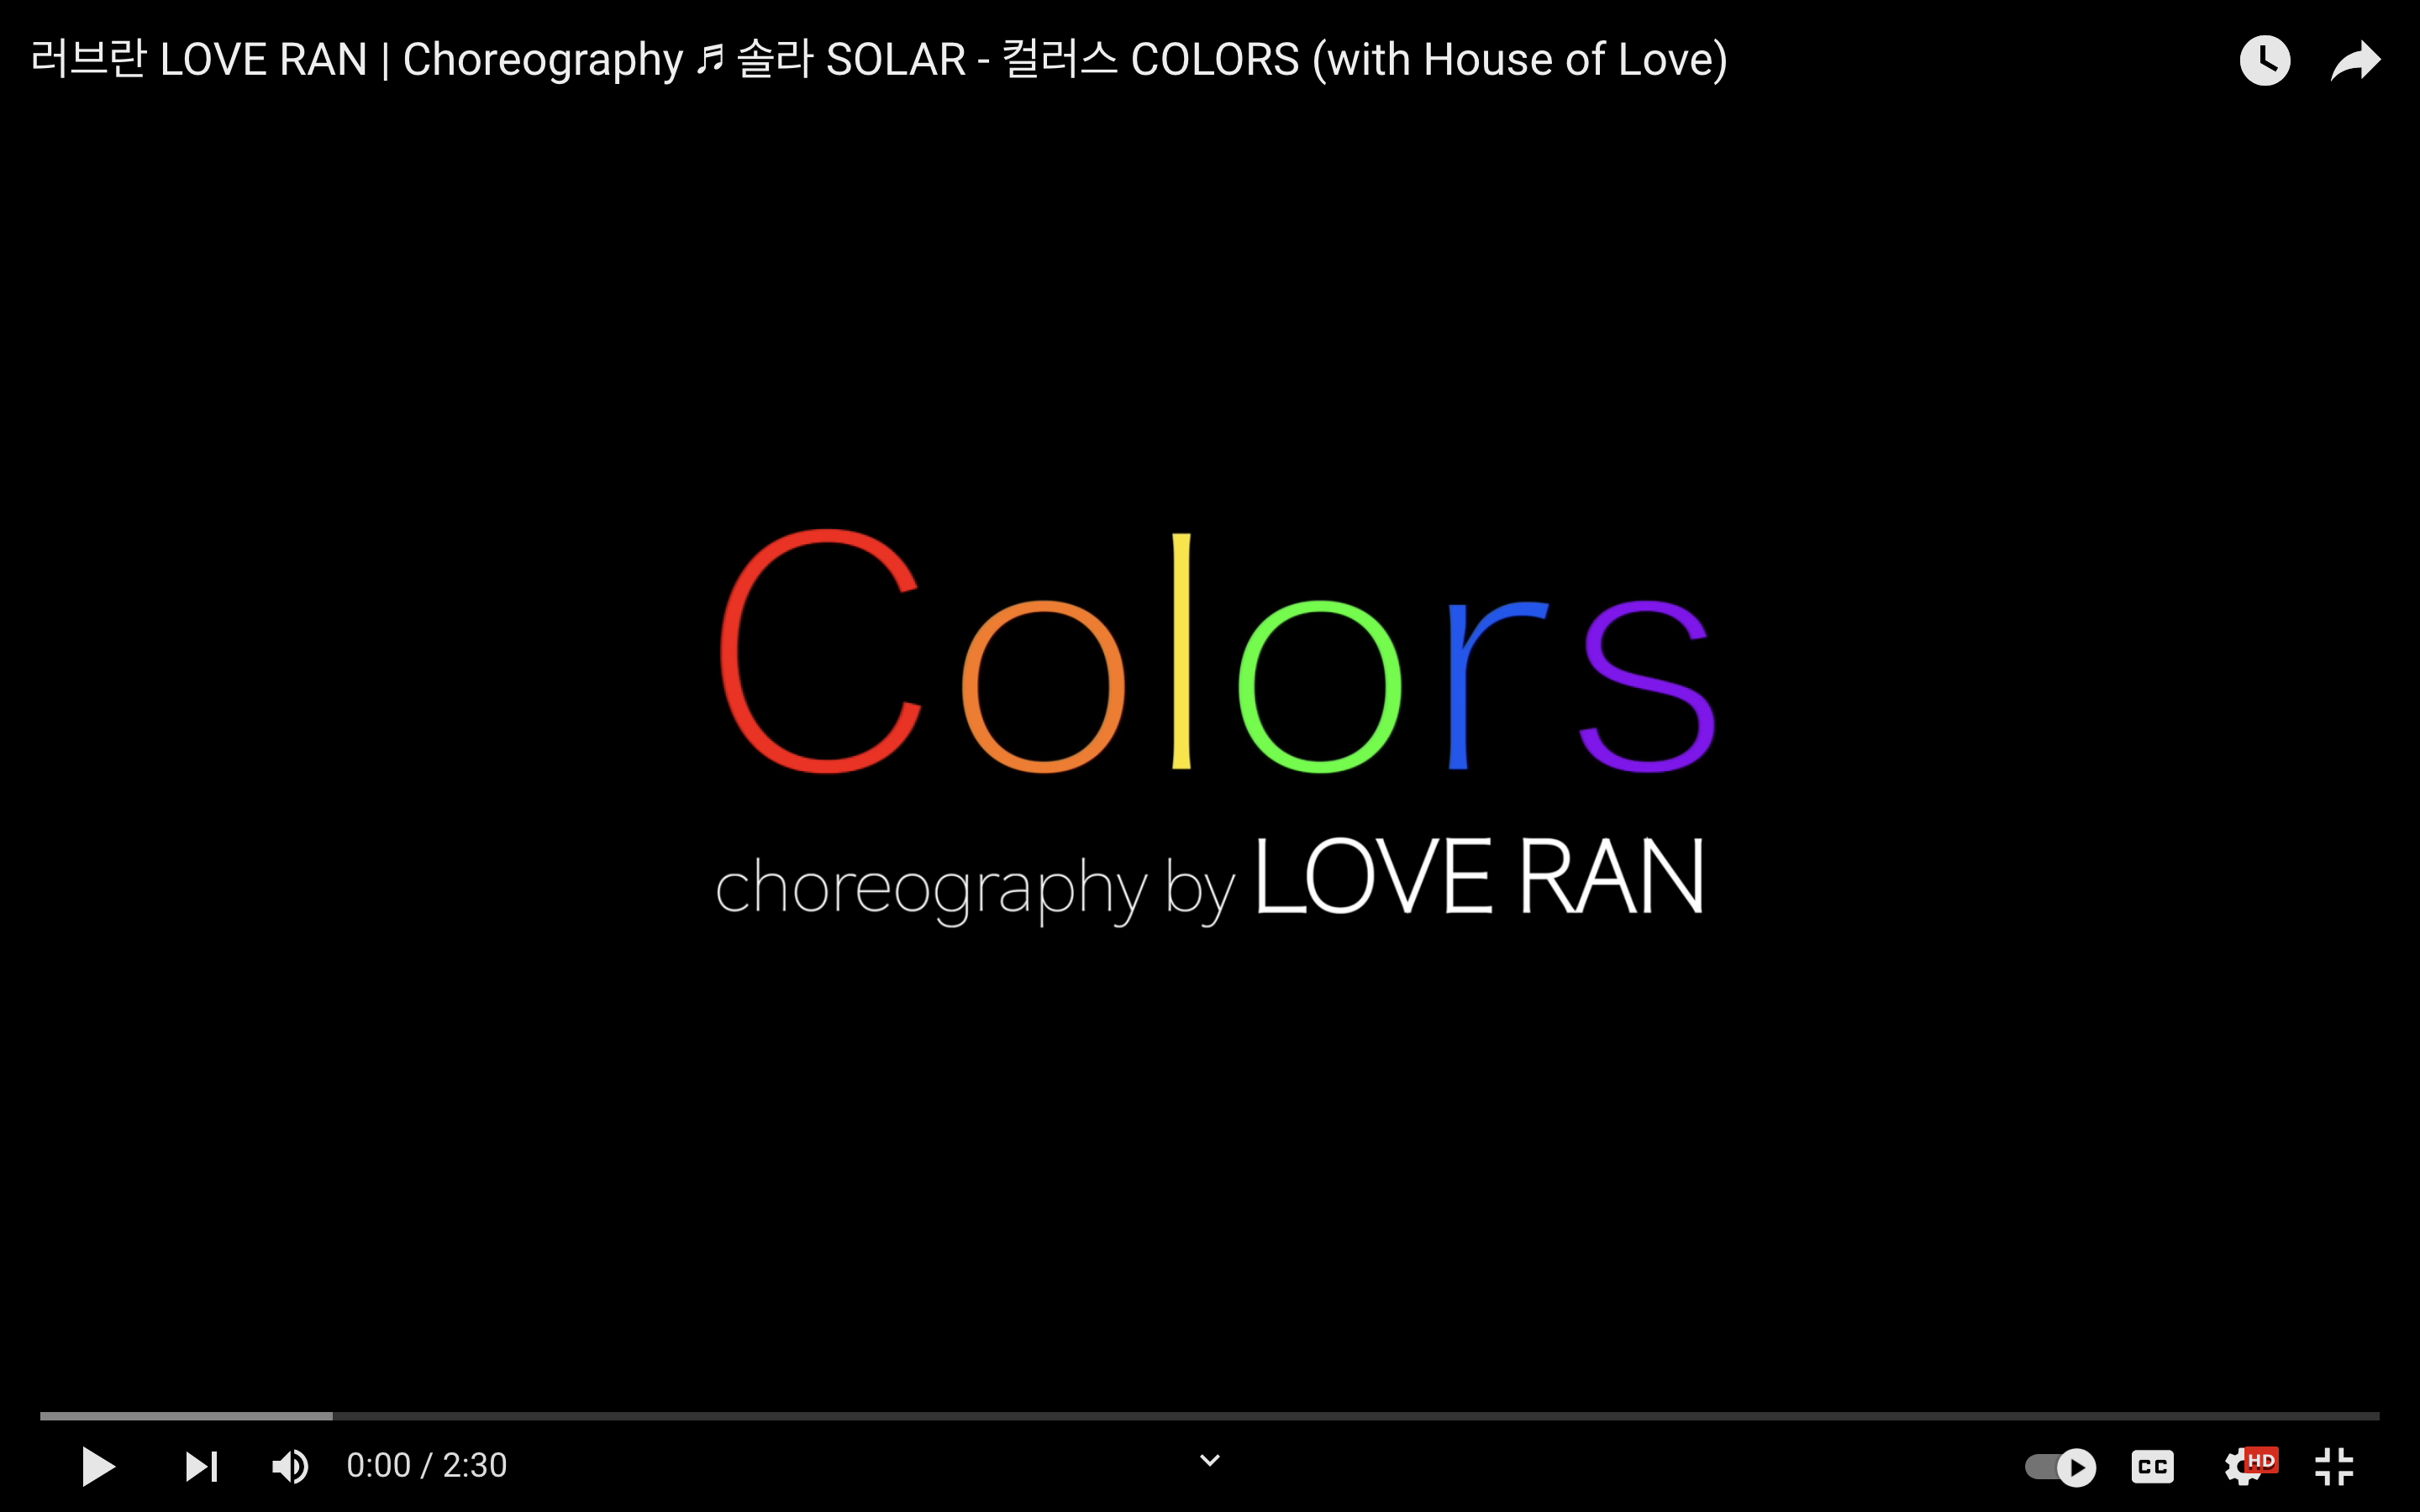The image size is (2420, 1512).
Task: Turn on closed captions
Action: pos(2152,1467)
